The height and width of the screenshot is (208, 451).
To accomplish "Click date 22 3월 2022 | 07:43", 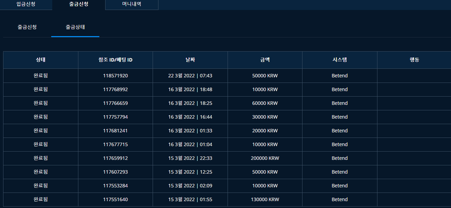I will (x=190, y=76).
